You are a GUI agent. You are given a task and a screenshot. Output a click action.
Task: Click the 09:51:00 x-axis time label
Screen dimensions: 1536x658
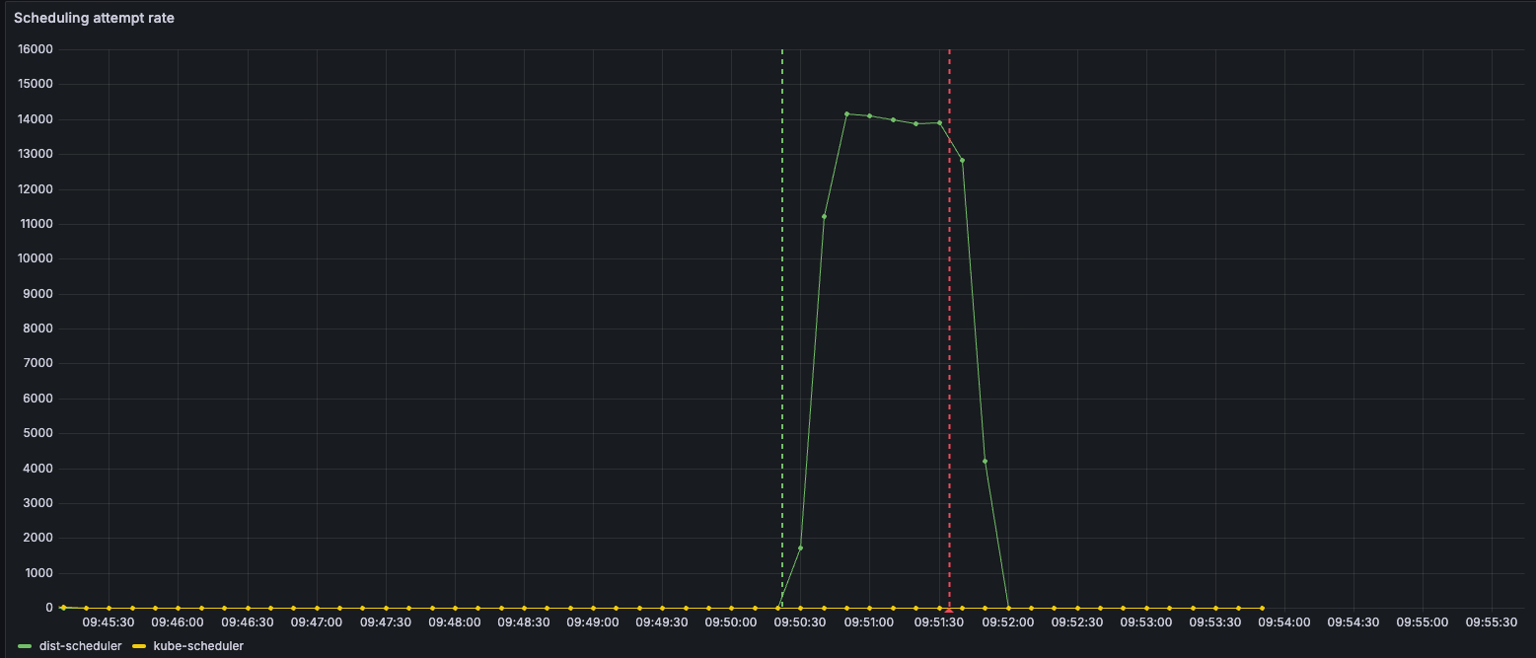click(869, 622)
